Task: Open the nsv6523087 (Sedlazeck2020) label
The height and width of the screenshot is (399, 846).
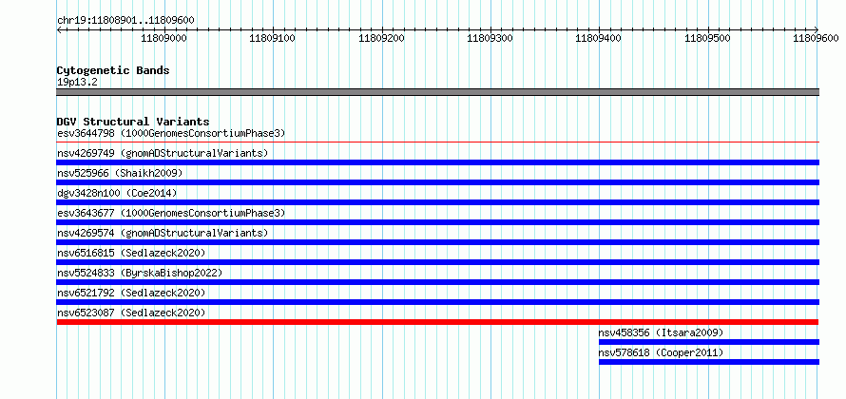Action: (x=131, y=313)
